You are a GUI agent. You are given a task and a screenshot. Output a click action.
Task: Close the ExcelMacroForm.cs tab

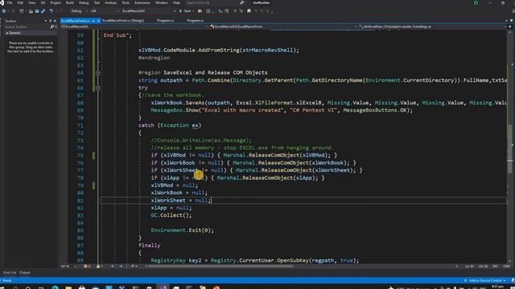(98, 21)
